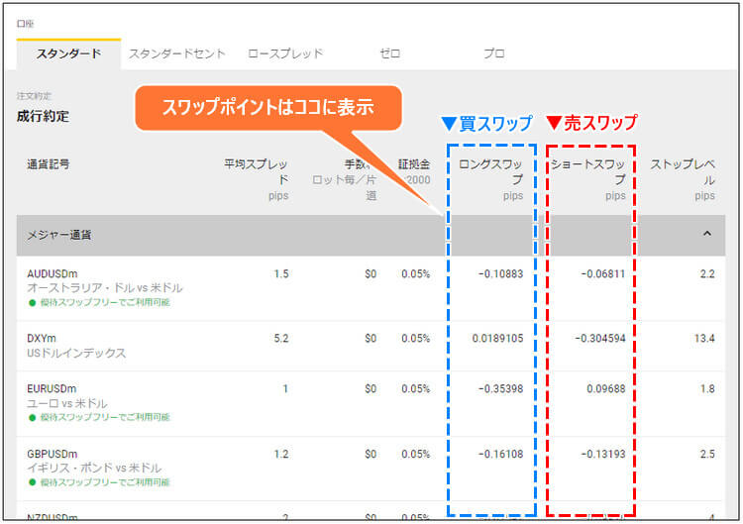Select the GBPUSDm symbol
The height and width of the screenshot is (524, 743).
(53, 454)
